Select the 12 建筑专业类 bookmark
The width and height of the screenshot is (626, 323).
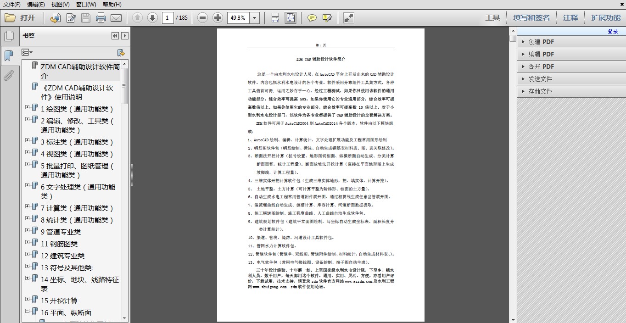click(x=62, y=256)
